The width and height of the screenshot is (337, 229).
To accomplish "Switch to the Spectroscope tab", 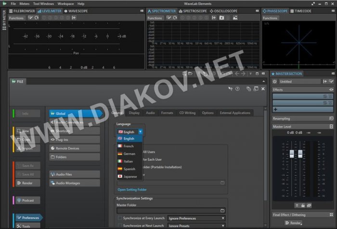I will point(193,11).
